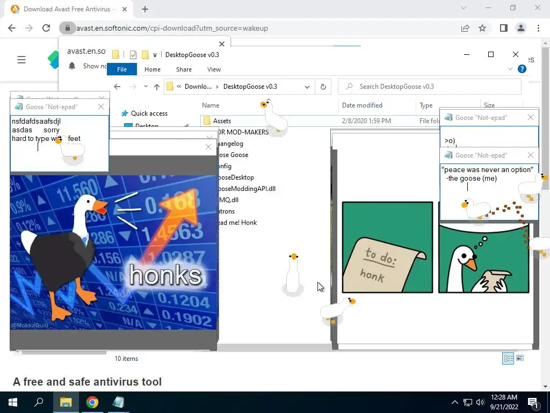Open Chrome profile avatar
This screenshot has height=413, width=550.
pyautogui.click(x=521, y=28)
